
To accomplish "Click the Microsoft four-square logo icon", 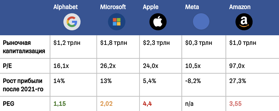I will pos(117,22).
